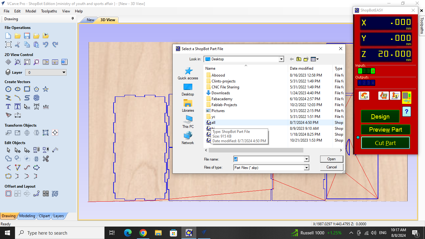Click the Zero Axes icon in ShopBotEASY

[364, 96]
